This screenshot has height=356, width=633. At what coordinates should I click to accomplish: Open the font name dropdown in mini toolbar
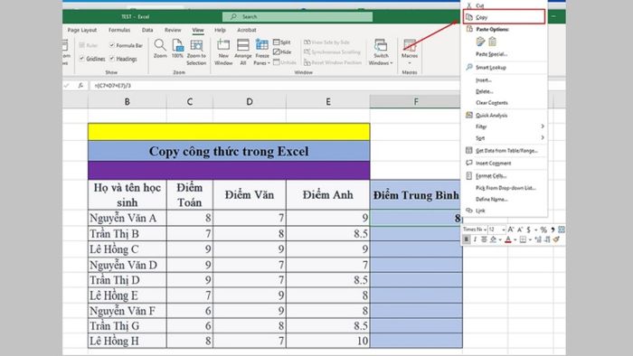(485, 230)
